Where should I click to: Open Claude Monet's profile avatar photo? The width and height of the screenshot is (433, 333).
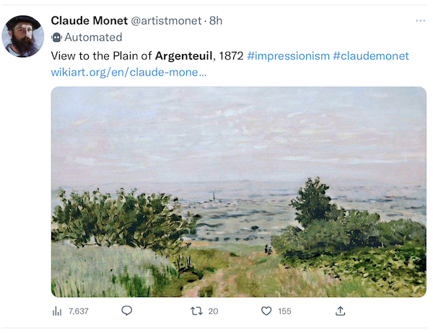pos(23,36)
